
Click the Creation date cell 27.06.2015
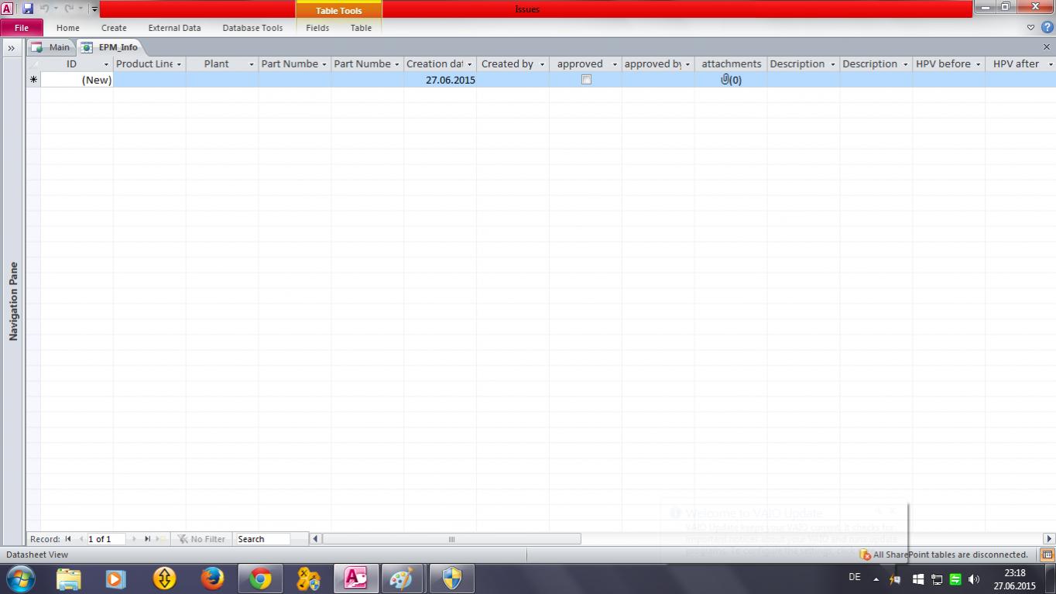click(x=440, y=80)
